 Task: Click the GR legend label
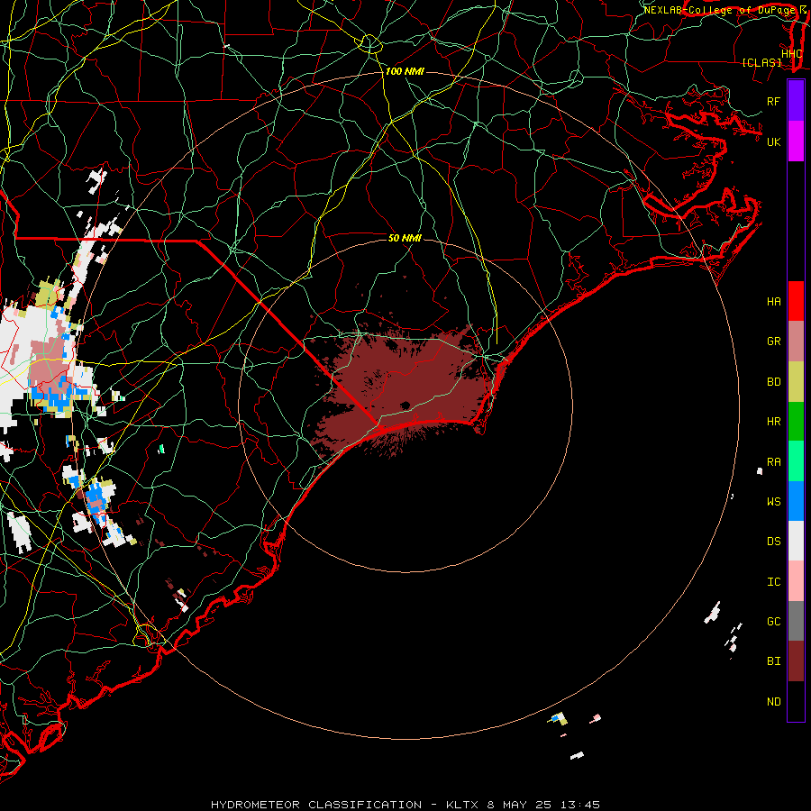(x=773, y=342)
